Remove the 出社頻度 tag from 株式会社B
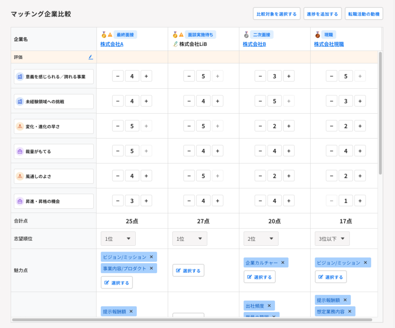Viewport: 395px width, 328px height. (x=269, y=306)
